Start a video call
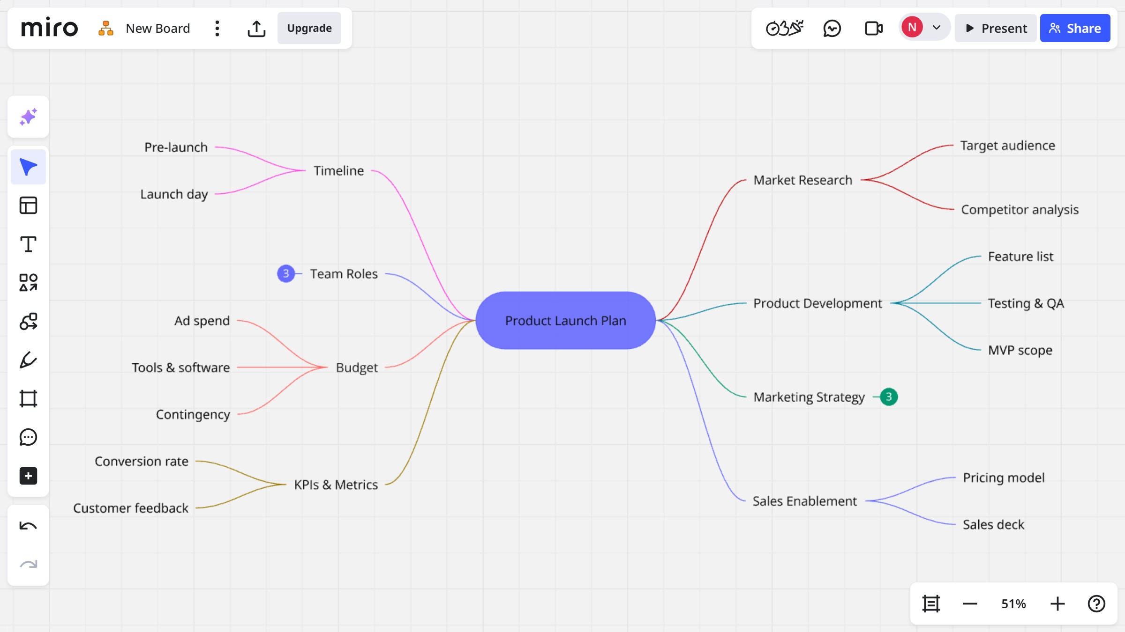Viewport: 1125px width, 632px height. coord(874,29)
